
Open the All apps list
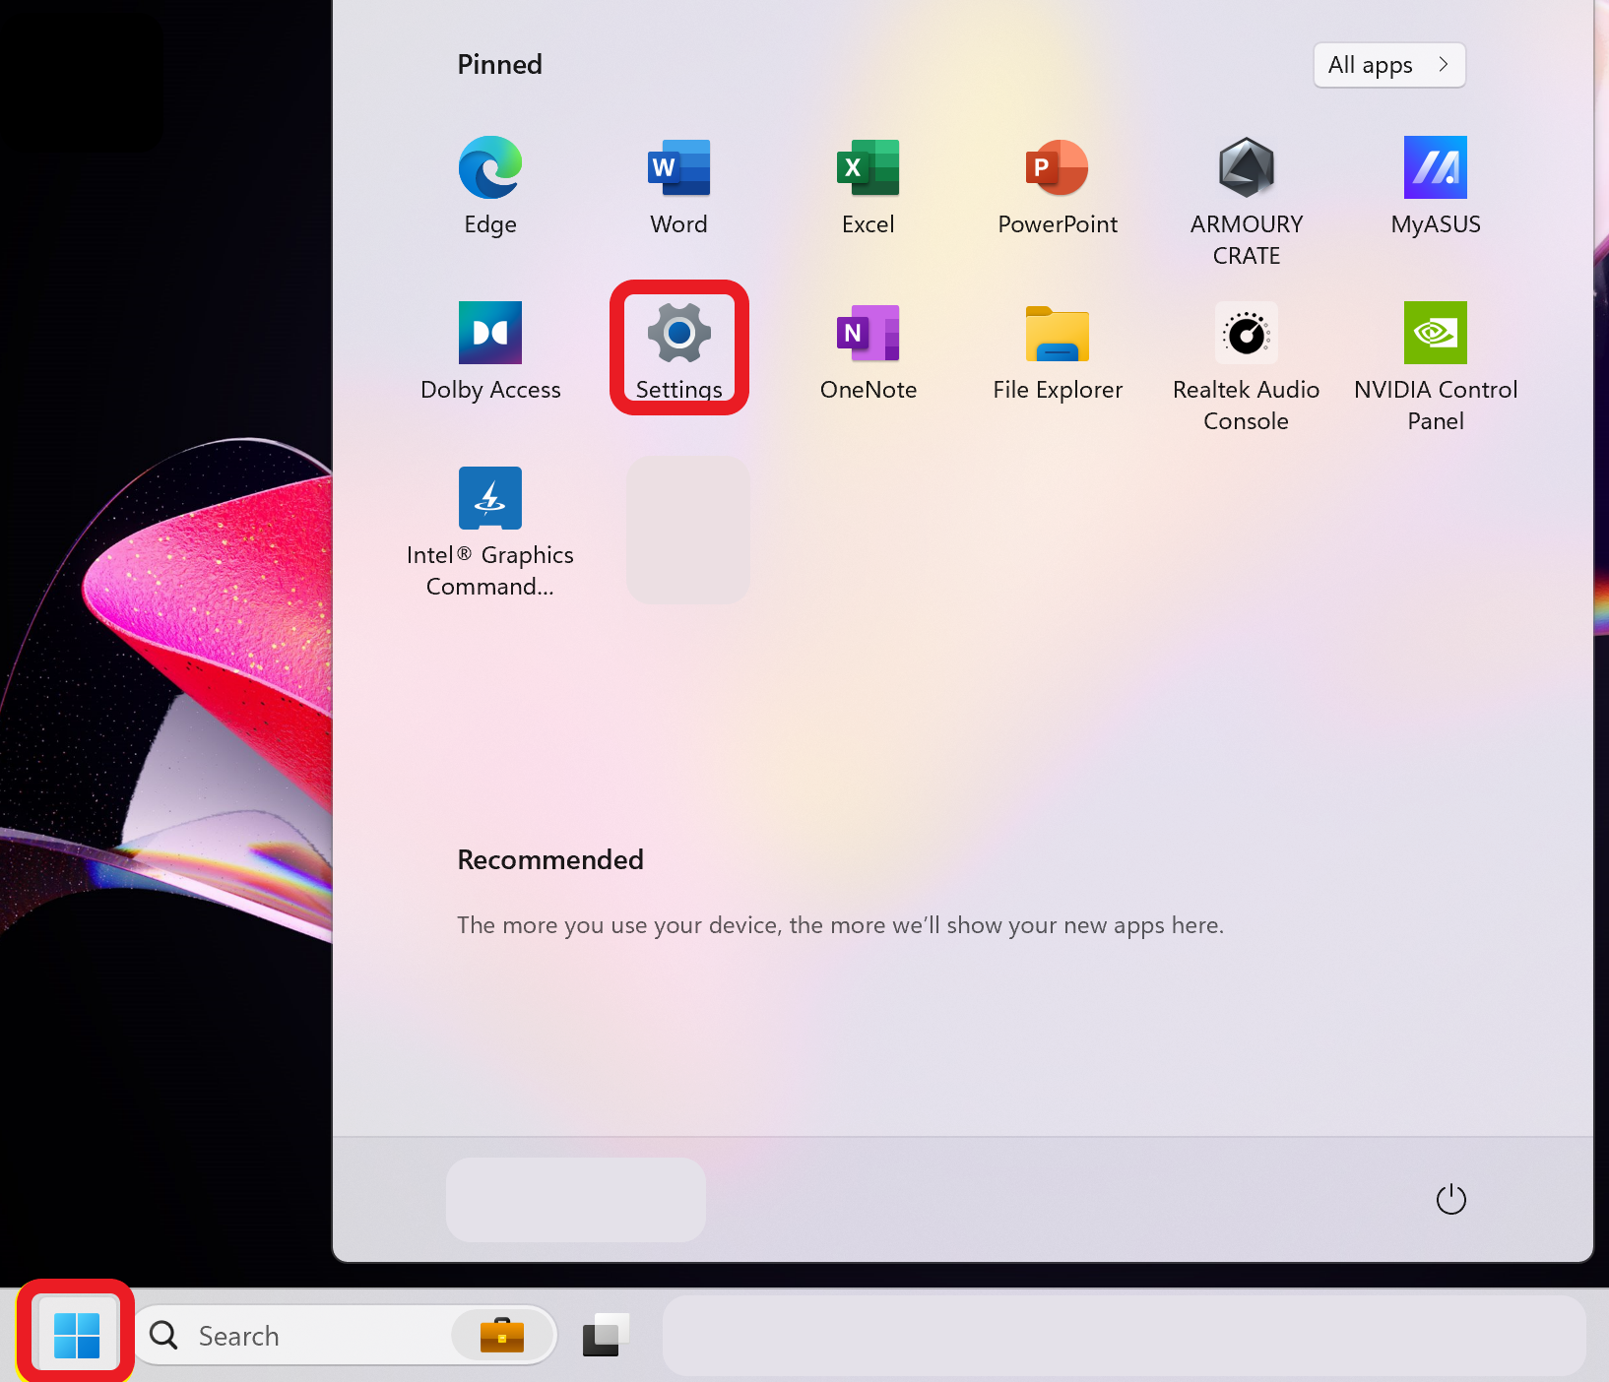(x=1389, y=65)
